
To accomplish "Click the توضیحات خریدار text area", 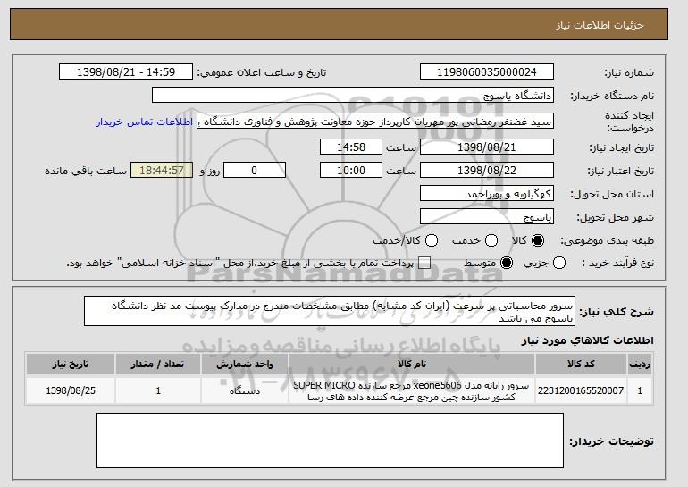I will [x=330, y=441].
